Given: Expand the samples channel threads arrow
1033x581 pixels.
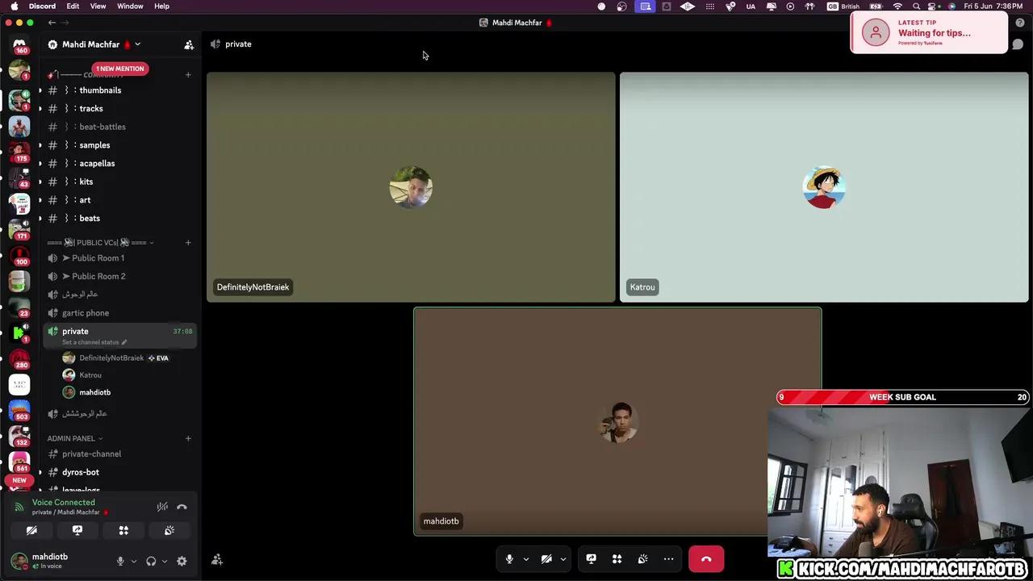Looking at the screenshot, I should point(40,145).
